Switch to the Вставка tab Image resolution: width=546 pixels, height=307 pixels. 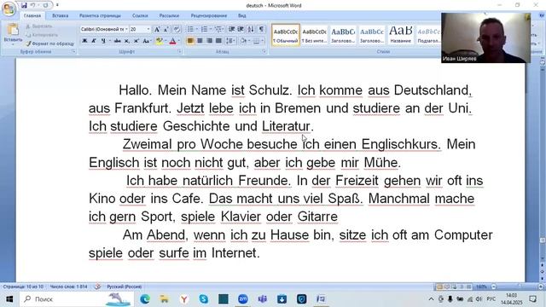click(x=61, y=15)
